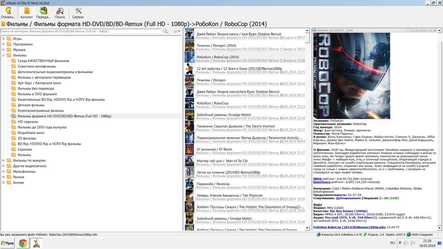Select the Фильмы без перевода folder
This screenshot has width=443, height=249.
coord(35,88)
